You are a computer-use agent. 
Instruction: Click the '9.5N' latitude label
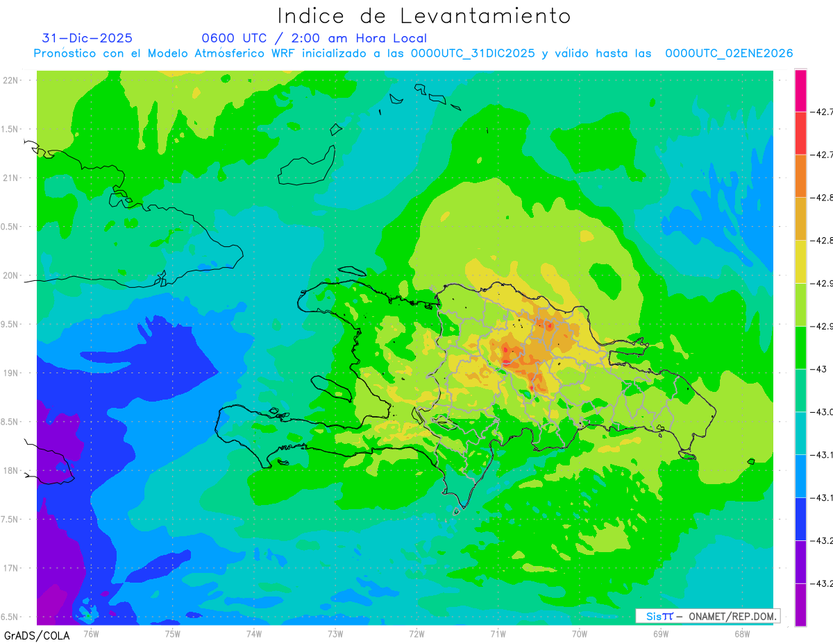click(x=10, y=324)
